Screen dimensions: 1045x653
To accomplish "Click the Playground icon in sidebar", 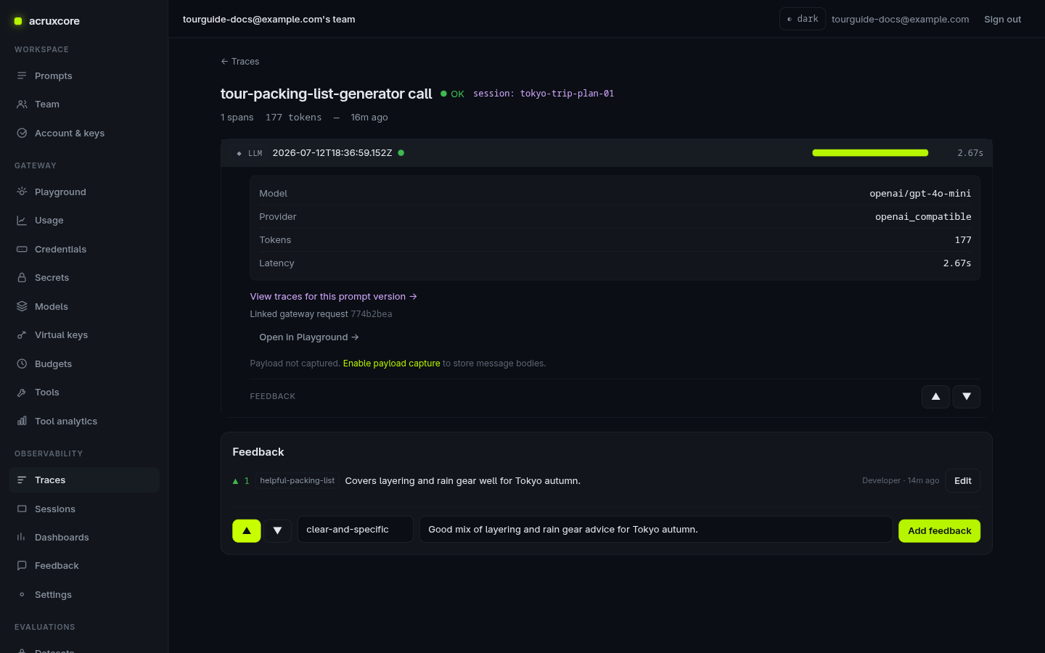I will coord(22,192).
